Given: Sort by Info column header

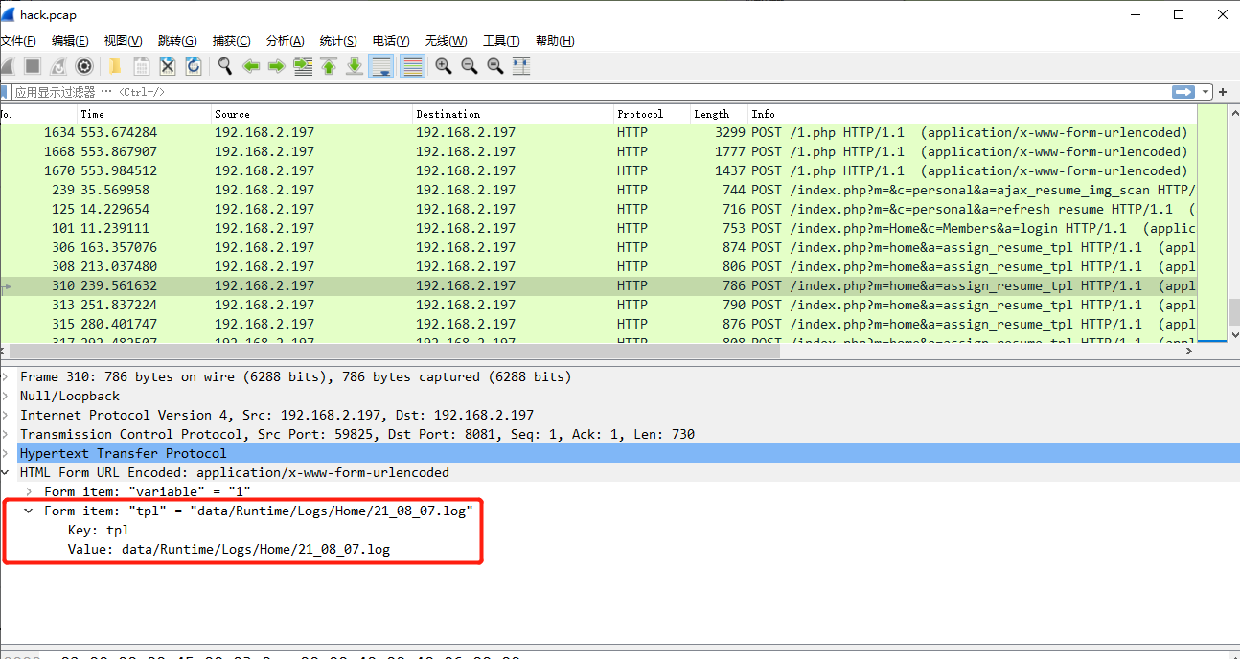Looking at the screenshot, I should coord(973,114).
